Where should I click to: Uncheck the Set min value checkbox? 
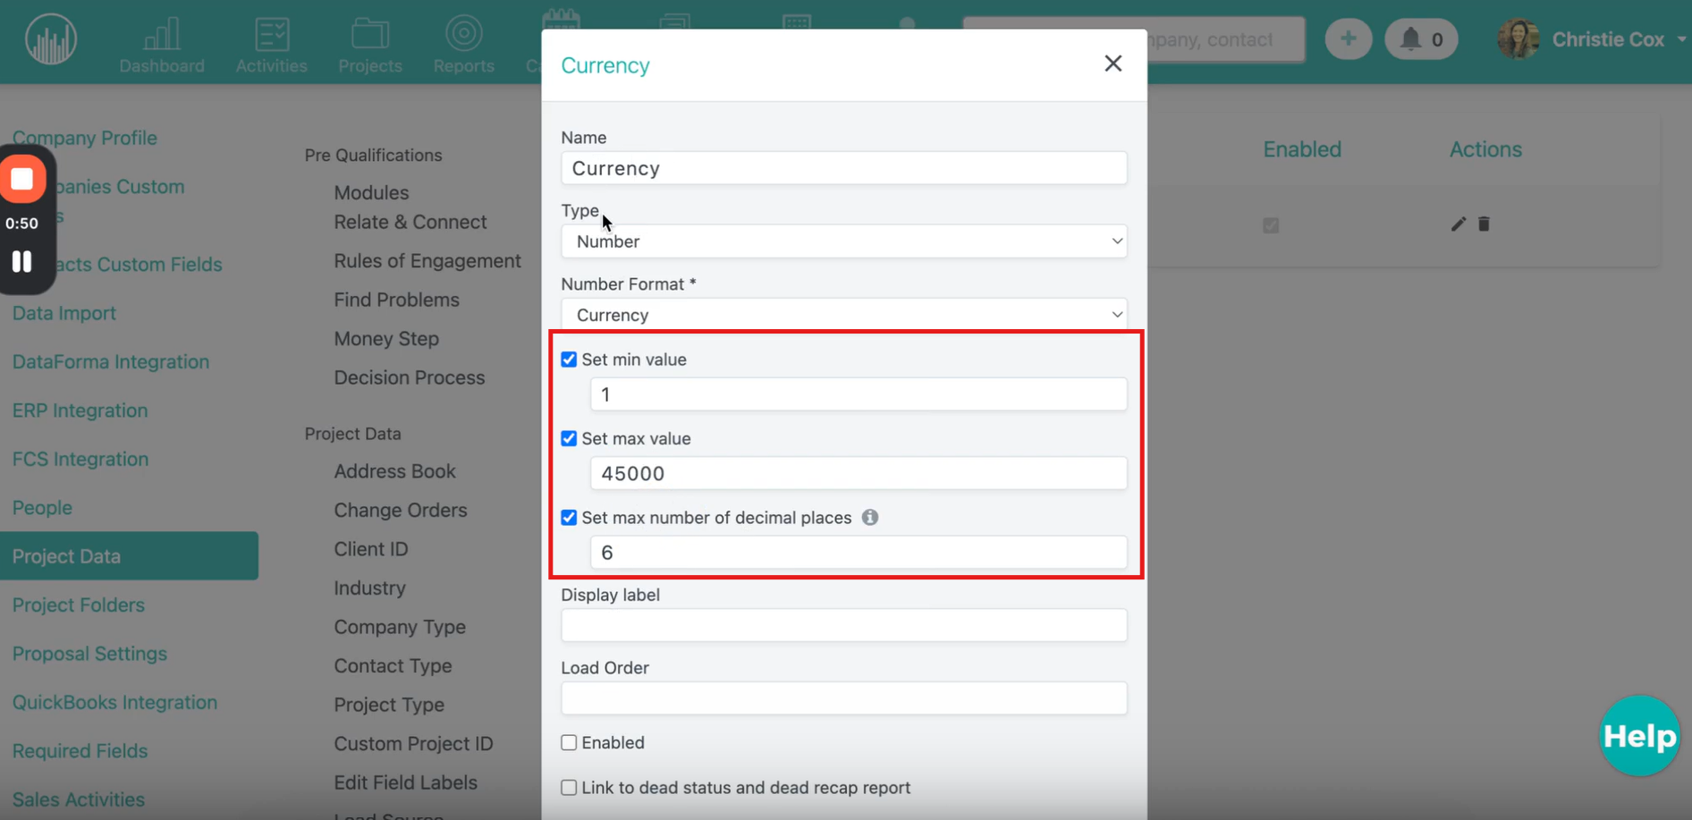(x=569, y=359)
